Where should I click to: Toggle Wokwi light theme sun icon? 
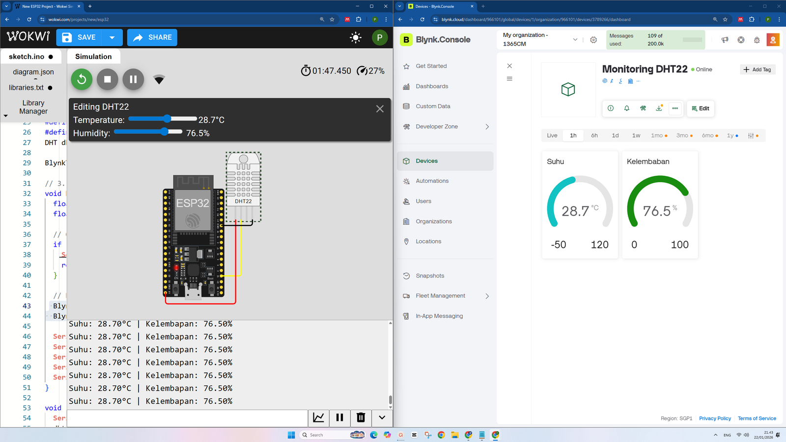pos(356,37)
